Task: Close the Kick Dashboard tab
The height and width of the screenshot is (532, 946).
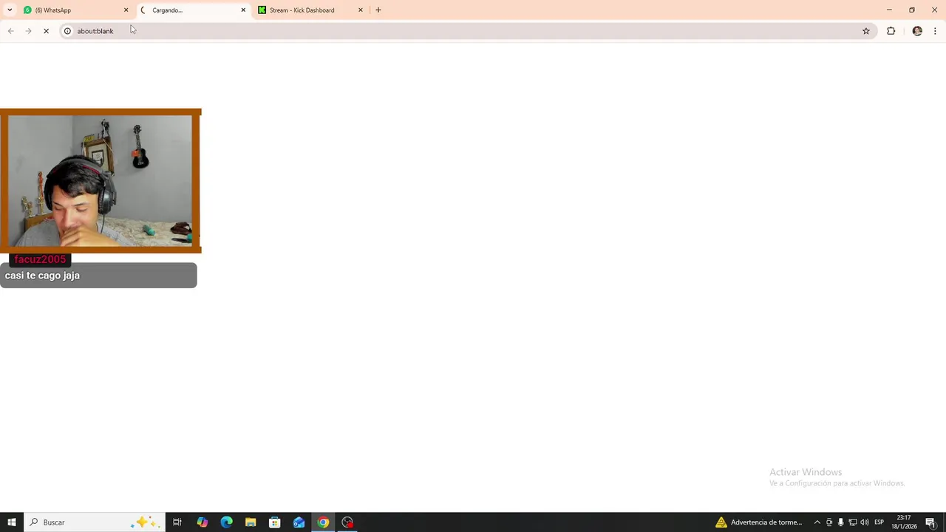Action: [361, 10]
